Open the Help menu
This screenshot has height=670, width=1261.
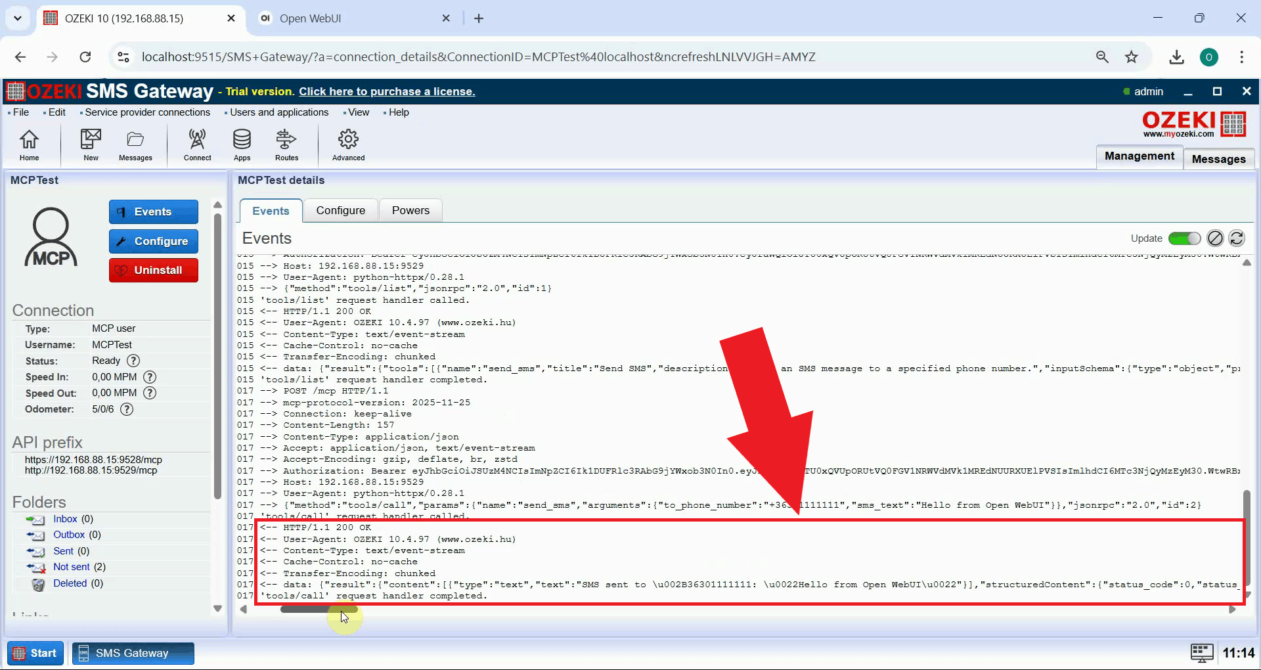[398, 112]
